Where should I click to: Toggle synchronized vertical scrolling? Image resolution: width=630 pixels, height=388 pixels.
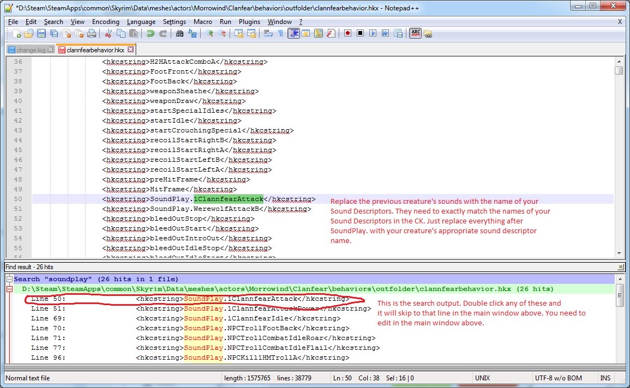tap(239, 34)
